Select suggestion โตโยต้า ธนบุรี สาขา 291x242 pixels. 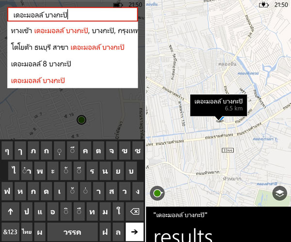pyautogui.click(x=73, y=48)
